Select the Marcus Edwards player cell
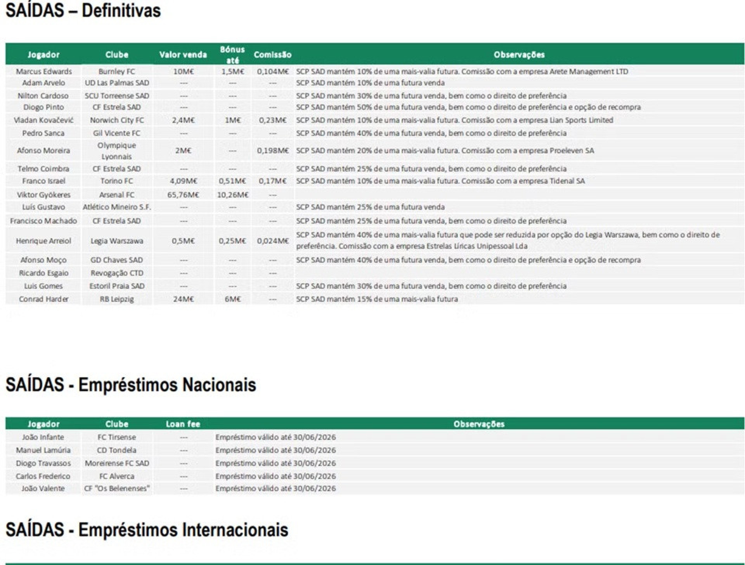745x565 pixels. 43,71
